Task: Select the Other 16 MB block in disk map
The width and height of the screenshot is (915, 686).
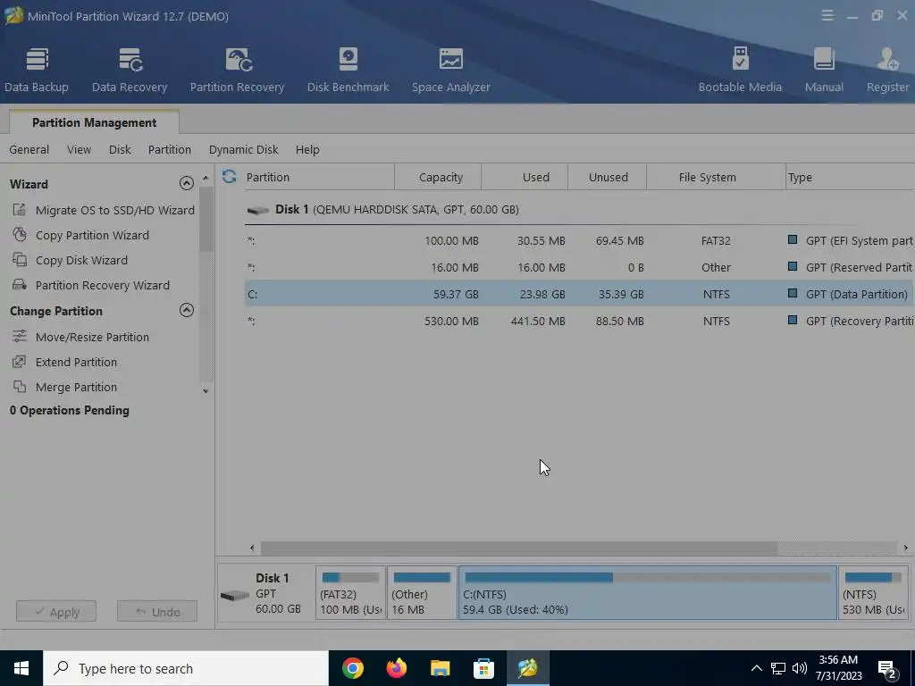Action: click(422, 593)
